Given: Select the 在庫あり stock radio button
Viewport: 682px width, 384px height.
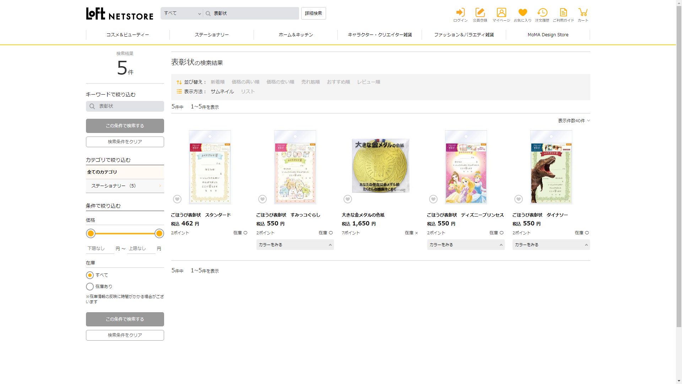Looking at the screenshot, I should pyautogui.click(x=90, y=287).
